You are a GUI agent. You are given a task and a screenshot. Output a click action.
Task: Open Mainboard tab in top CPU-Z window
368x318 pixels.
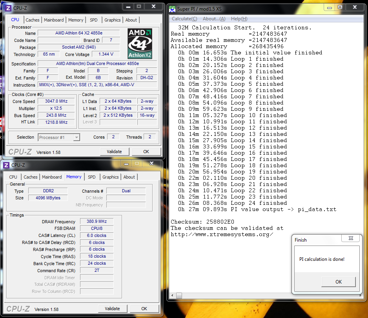(54, 20)
